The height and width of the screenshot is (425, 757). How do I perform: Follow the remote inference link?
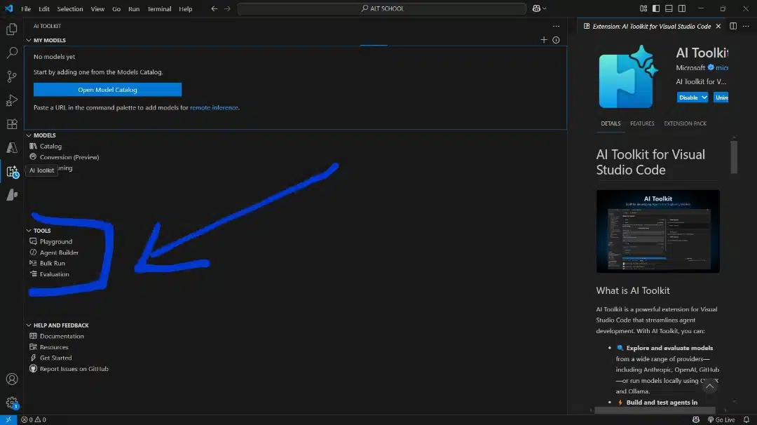tap(214, 108)
